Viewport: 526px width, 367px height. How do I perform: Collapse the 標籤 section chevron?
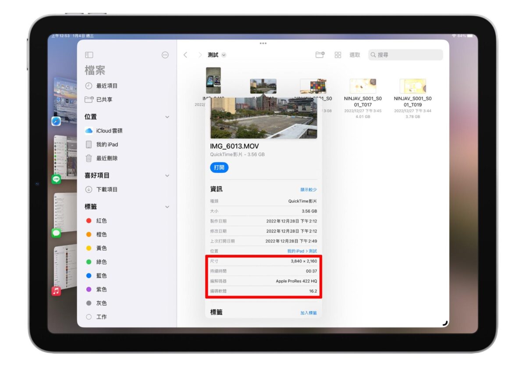click(167, 207)
